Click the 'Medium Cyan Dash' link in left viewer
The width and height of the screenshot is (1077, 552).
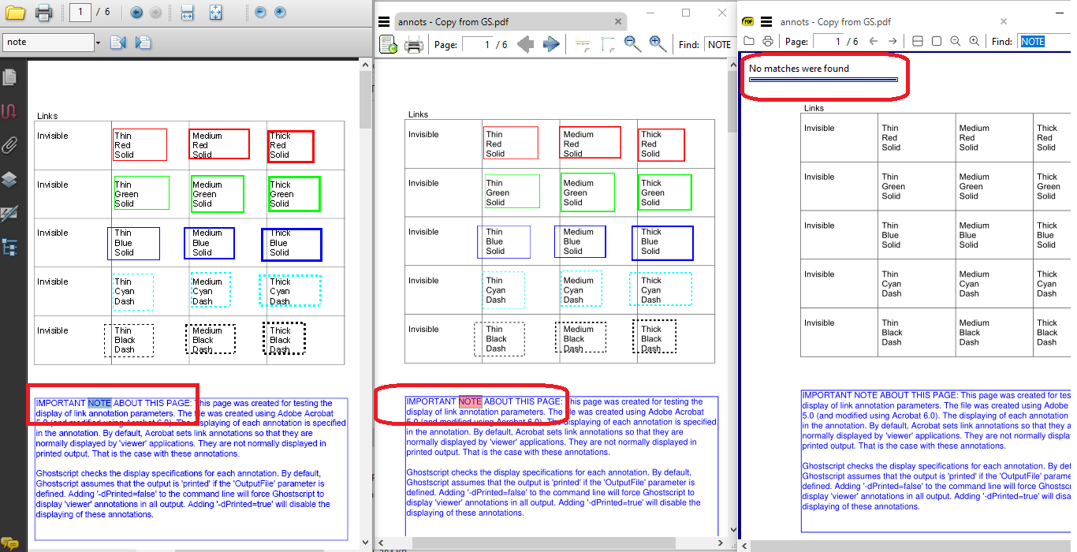click(x=211, y=290)
